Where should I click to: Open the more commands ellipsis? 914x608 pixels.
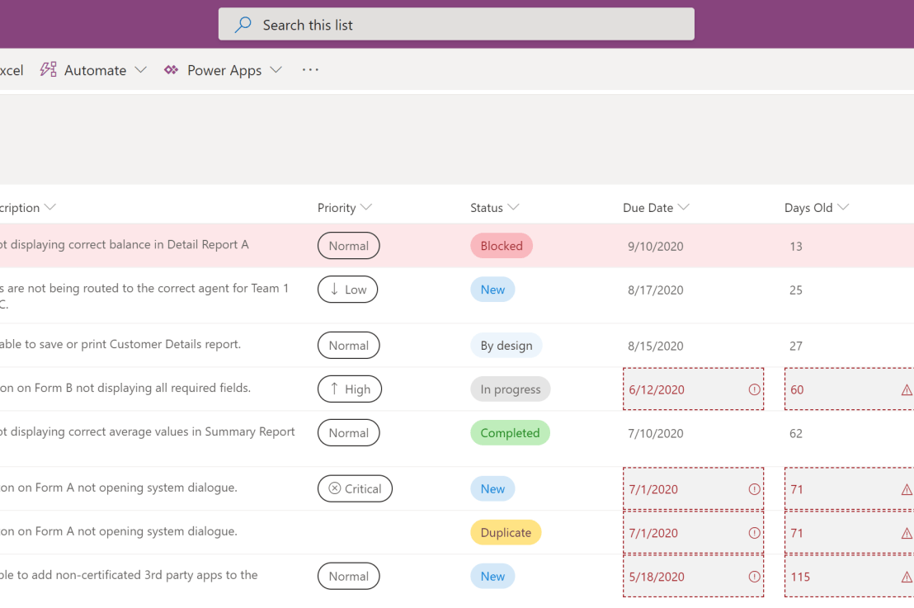310,69
